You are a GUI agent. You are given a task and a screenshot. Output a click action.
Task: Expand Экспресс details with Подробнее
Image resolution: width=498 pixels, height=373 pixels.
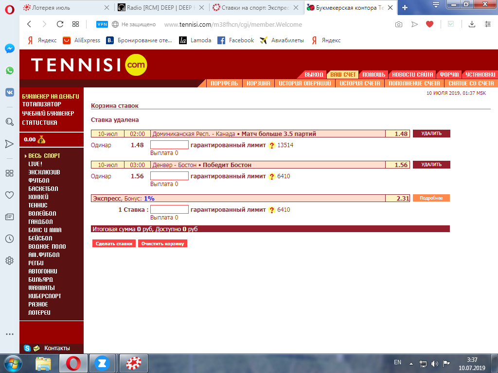click(x=431, y=198)
